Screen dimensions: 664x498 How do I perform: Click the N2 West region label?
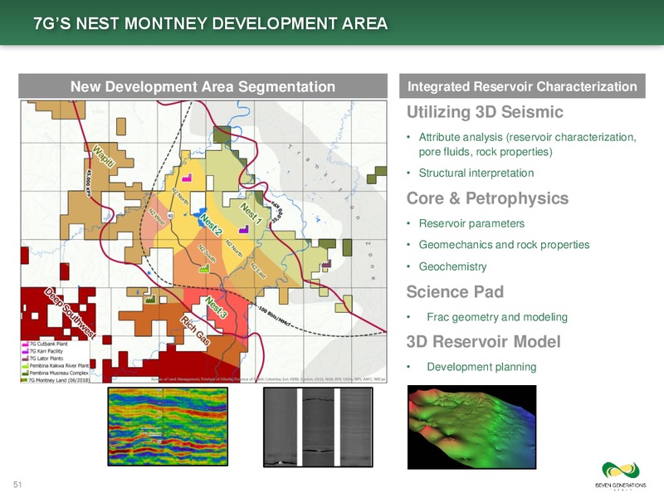click(x=156, y=217)
